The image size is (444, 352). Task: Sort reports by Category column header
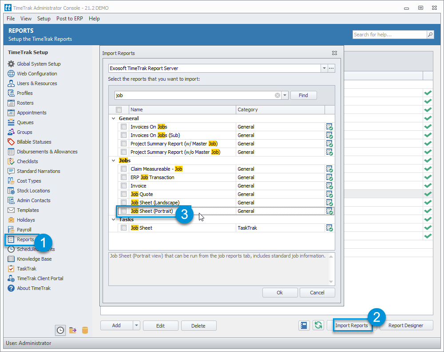click(280, 110)
